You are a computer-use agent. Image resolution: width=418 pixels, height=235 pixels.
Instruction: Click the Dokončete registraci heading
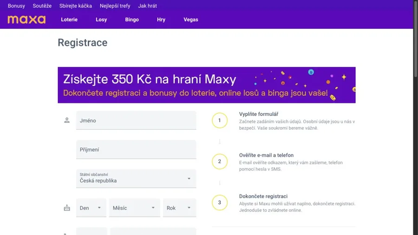(x=263, y=196)
